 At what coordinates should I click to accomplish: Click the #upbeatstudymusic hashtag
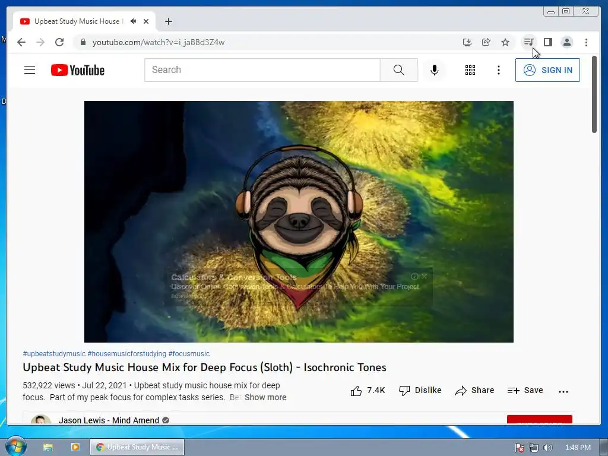[x=54, y=354]
